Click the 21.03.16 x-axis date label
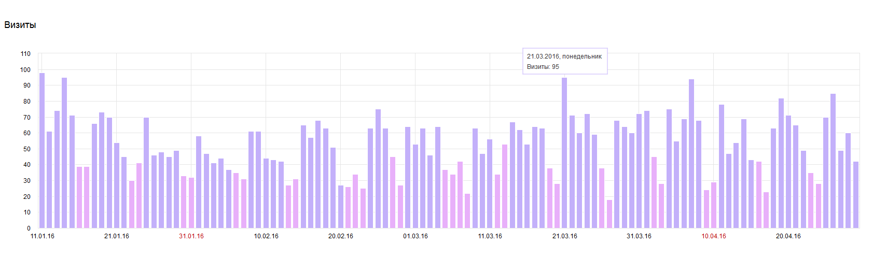 pyautogui.click(x=564, y=236)
